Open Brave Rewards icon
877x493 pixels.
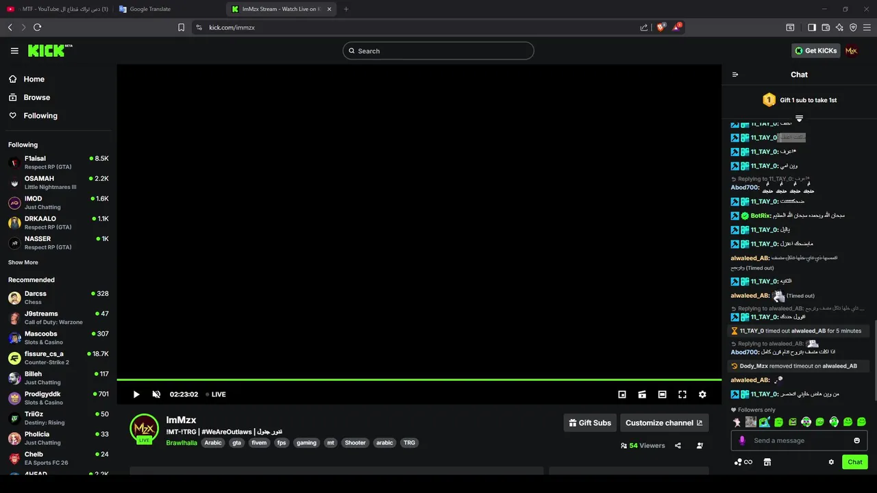tap(677, 27)
